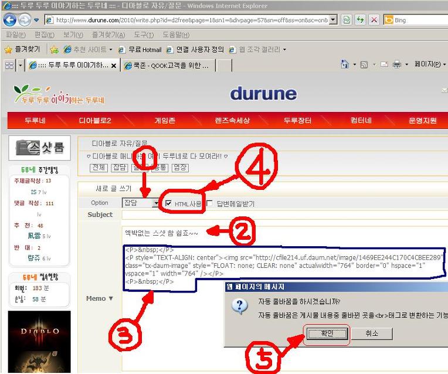Open the 컴터네 navigation menu

(361, 120)
